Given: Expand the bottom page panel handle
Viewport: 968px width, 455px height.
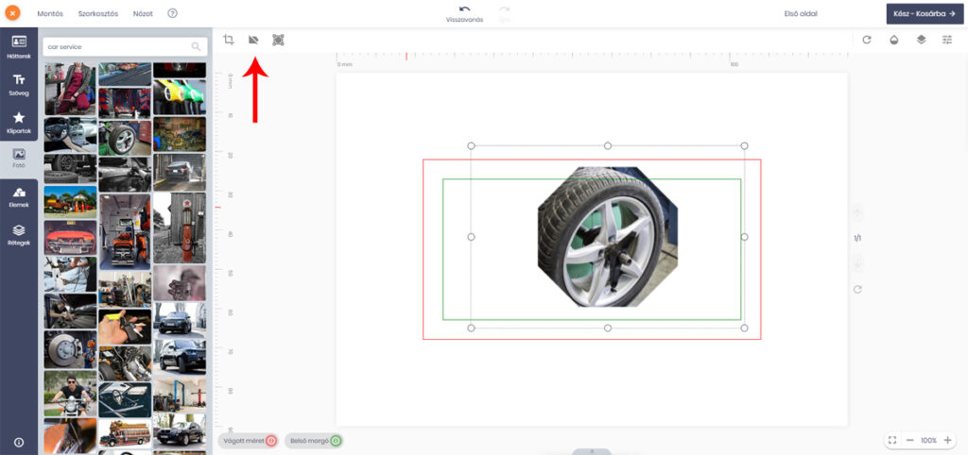Looking at the screenshot, I should (592, 451).
